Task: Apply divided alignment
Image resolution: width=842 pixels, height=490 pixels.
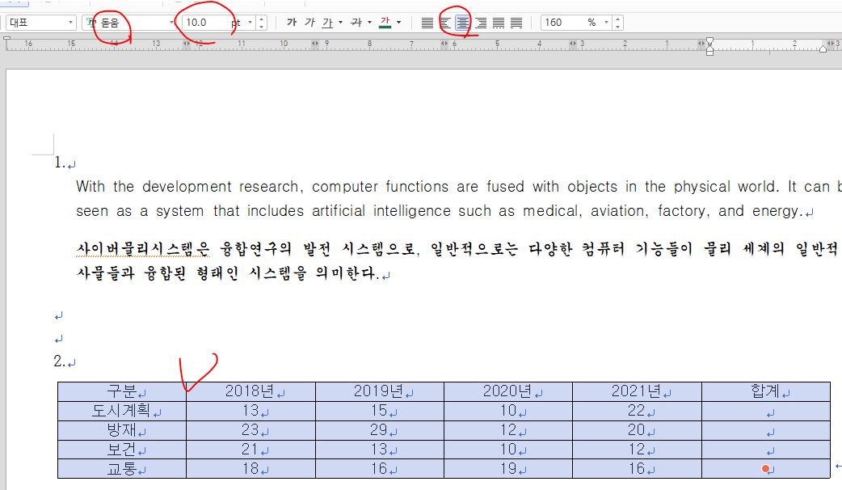Action: 516,23
